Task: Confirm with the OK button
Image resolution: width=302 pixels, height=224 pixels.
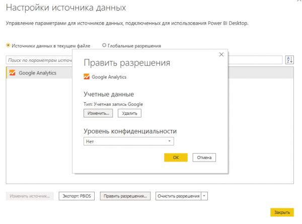Action: point(176,158)
